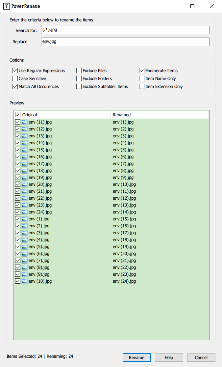Uncheck Match All Occurences
This screenshot has height=367, width=222.
15,87
